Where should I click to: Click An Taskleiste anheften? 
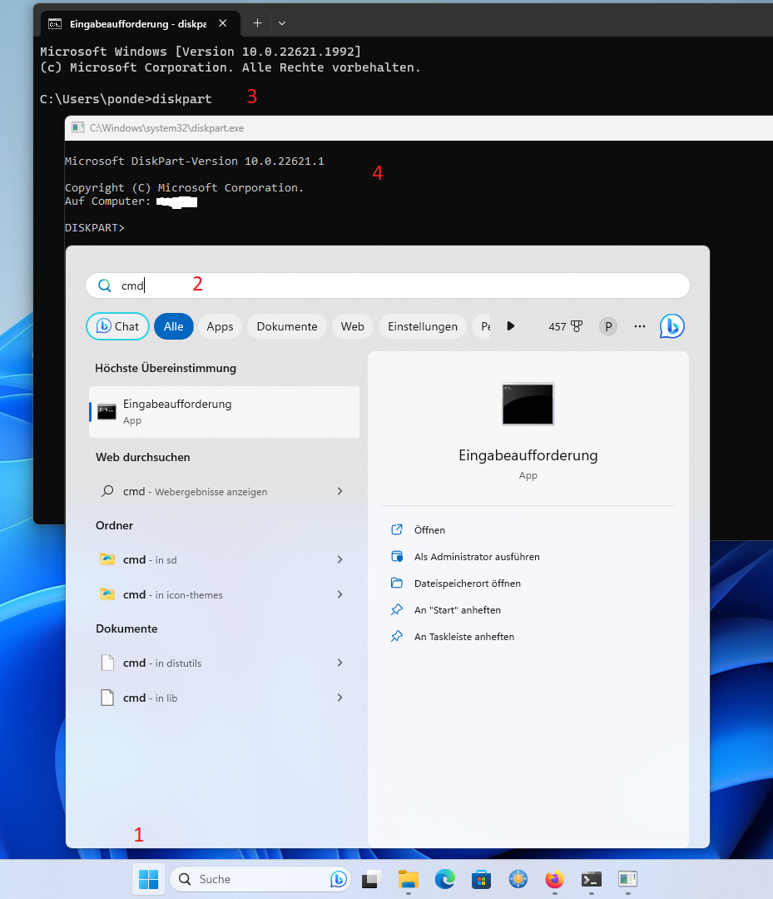(x=464, y=637)
